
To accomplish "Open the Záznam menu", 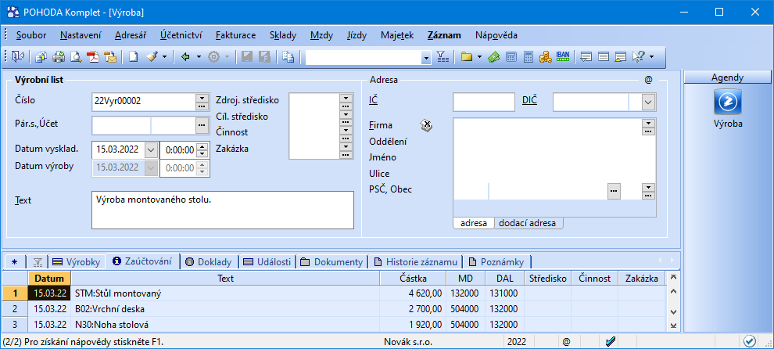I will point(444,35).
